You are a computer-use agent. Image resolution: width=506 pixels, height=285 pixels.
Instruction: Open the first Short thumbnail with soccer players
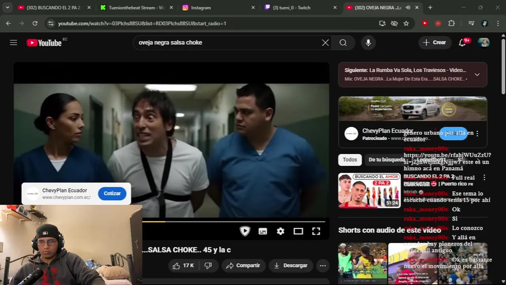[x=362, y=264]
